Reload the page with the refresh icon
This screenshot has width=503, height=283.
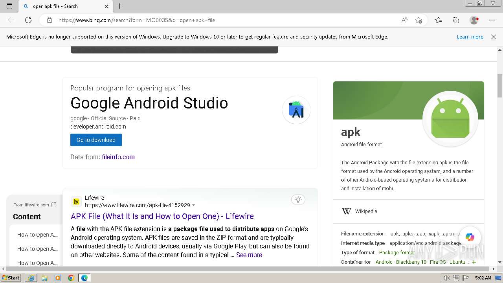(x=28, y=20)
